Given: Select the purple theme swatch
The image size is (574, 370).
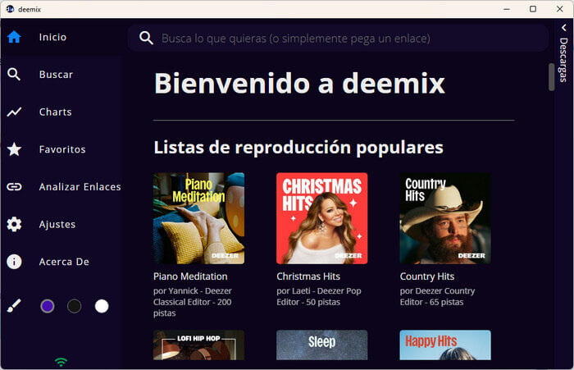Looking at the screenshot, I should coord(48,306).
